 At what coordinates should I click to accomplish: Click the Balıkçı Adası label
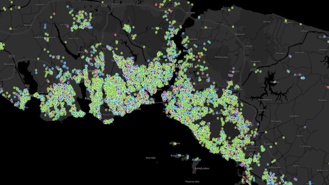[202, 169]
